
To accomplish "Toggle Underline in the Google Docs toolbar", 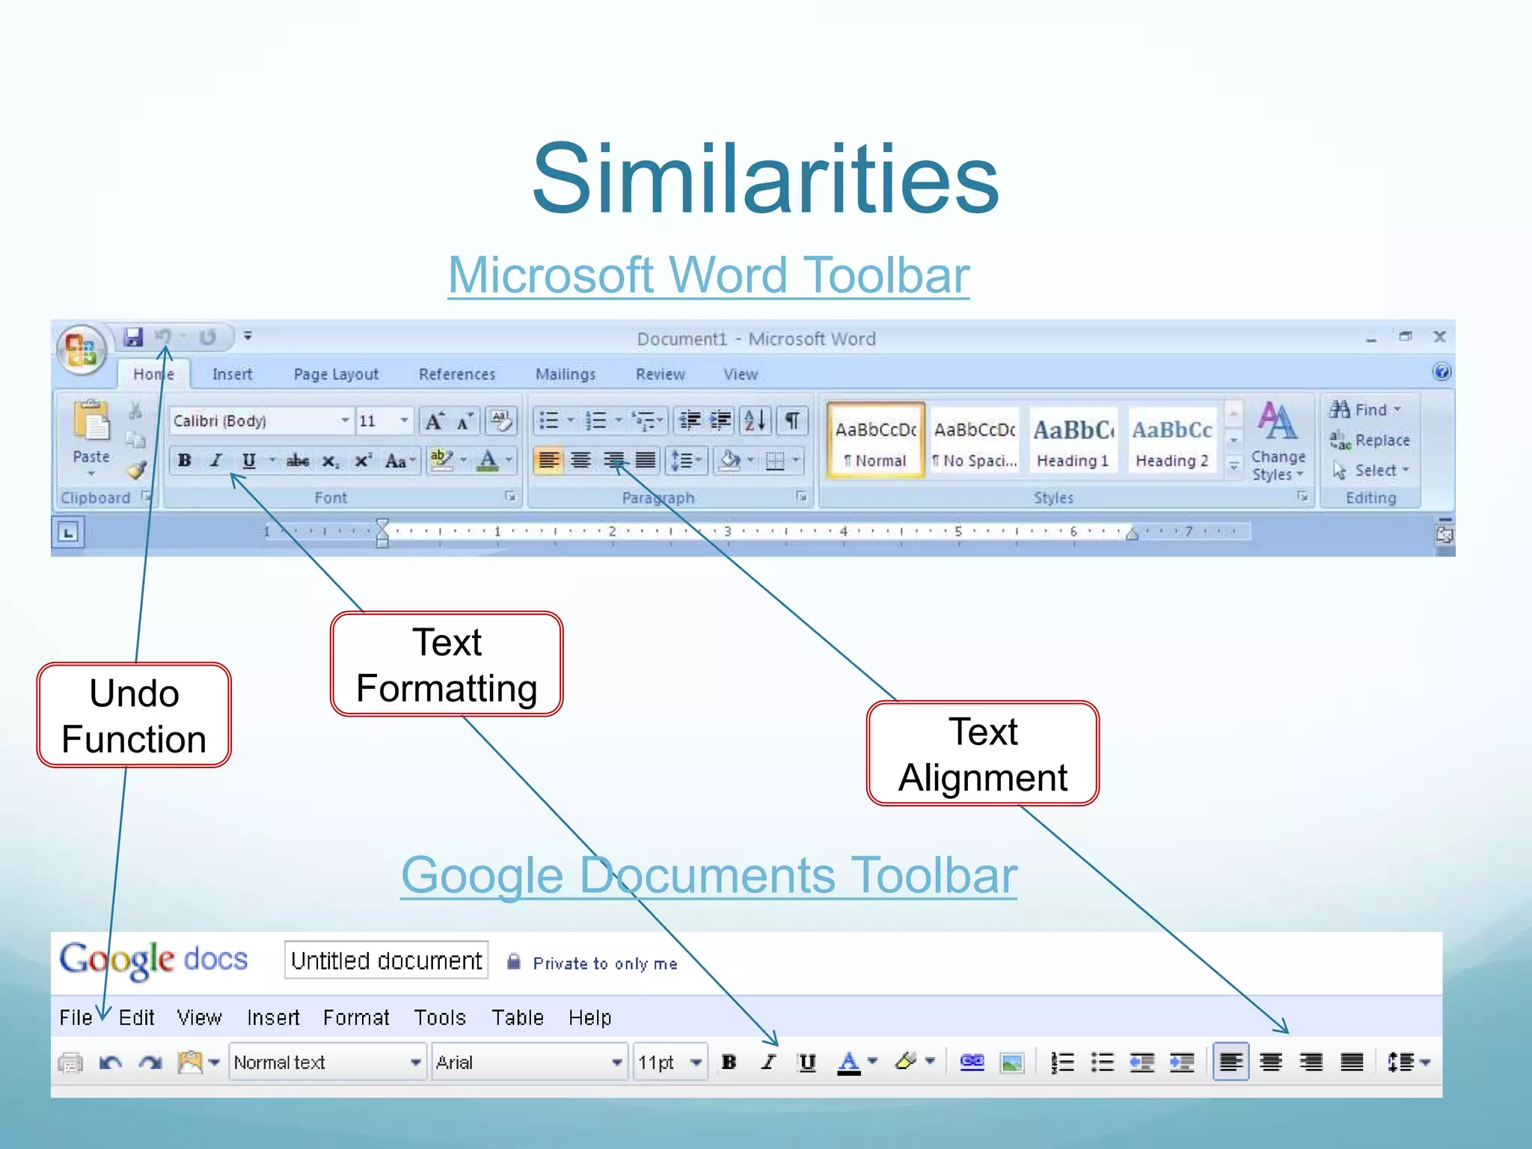I will pos(807,1062).
